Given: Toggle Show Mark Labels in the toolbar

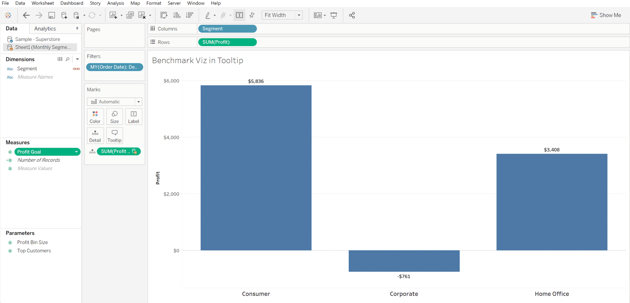Looking at the screenshot, I should [239, 15].
